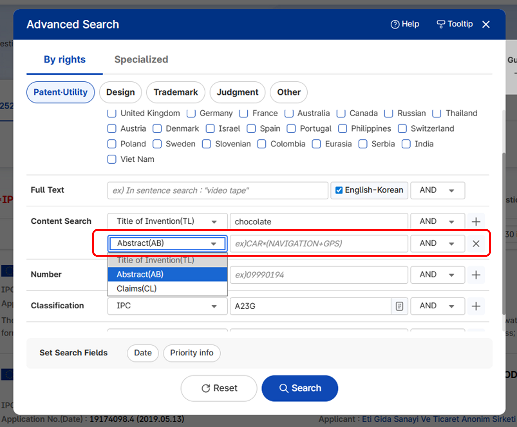Enable the Viet Nam checkbox

click(112, 159)
